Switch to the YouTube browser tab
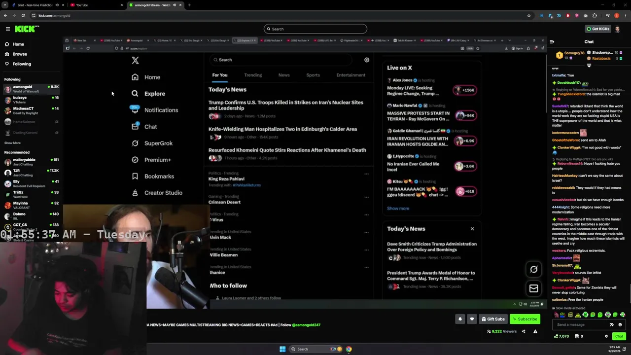631x355 pixels. pyautogui.click(x=96, y=5)
